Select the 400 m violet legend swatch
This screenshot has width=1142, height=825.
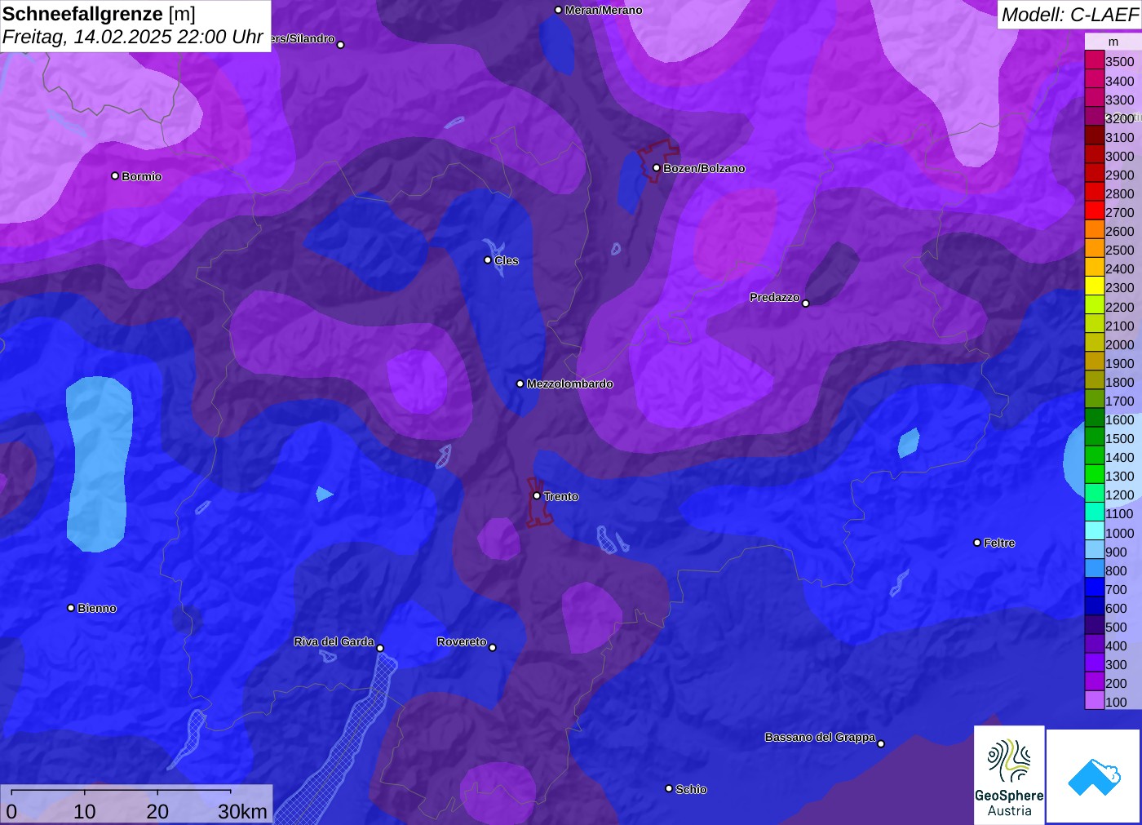[x=1094, y=644]
